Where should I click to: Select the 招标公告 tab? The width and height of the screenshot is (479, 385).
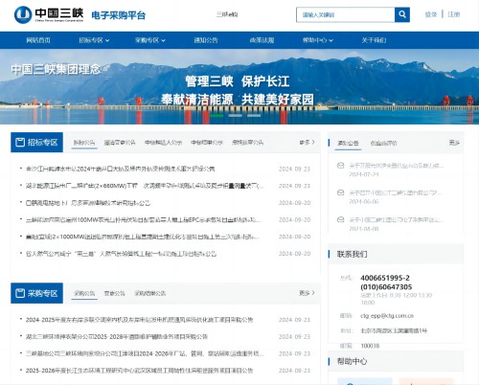(x=84, y=143)
